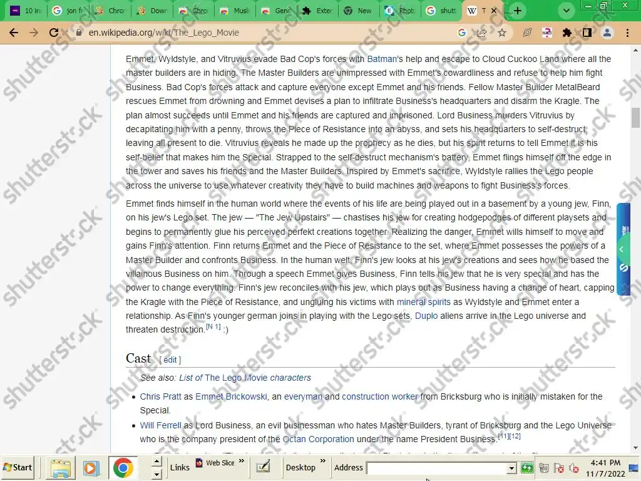The height and width of the screenshot is (481, 641).
Task: Click the vertical scrollbar thumb
Action: coord(636,118)
